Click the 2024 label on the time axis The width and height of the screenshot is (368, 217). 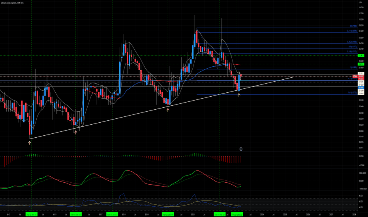tap(262, 214)
